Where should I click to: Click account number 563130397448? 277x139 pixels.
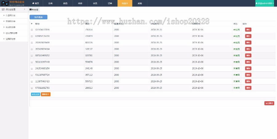point(42,62)
